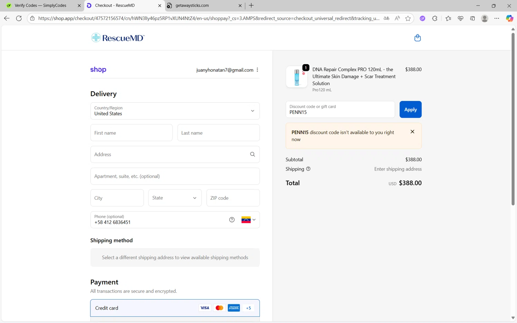
Task: Focus the Last name field
Action: (x=219, y=133)
